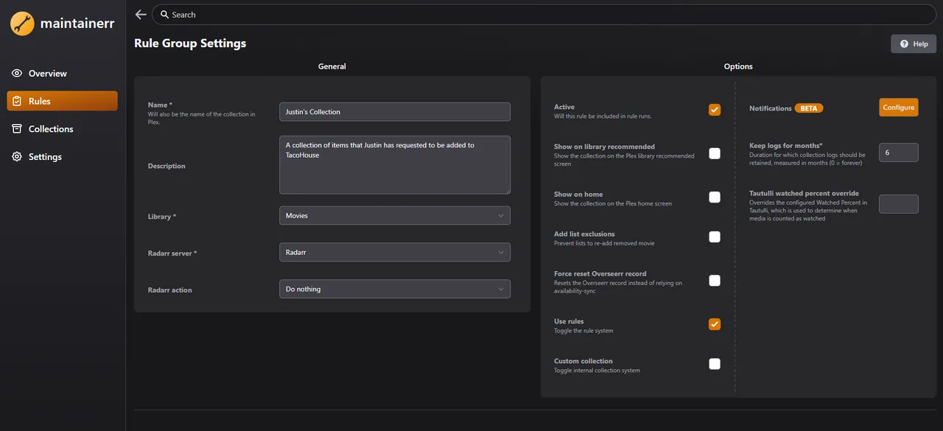
Task: Click the Configure notifications button
Action: [898, 107]
